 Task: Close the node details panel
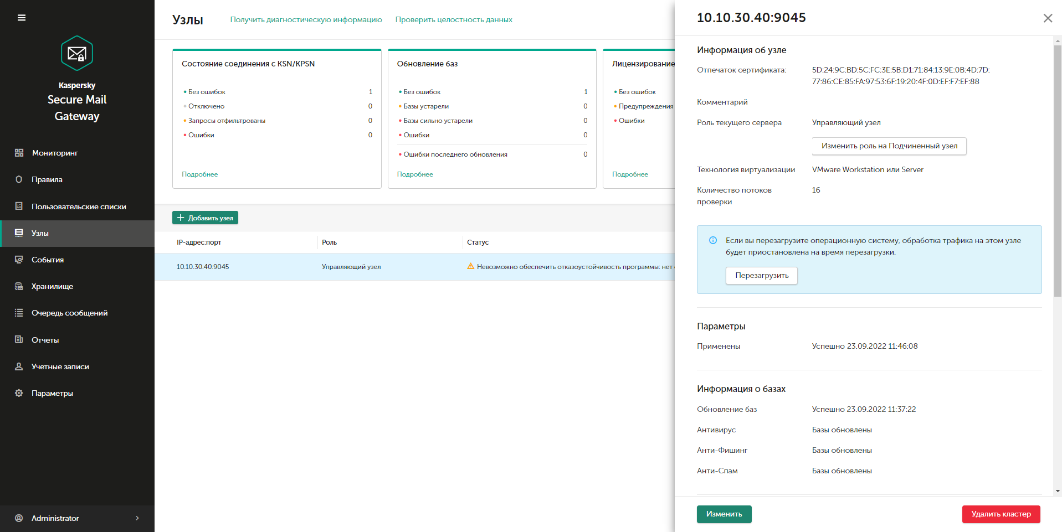(1048, 18)
